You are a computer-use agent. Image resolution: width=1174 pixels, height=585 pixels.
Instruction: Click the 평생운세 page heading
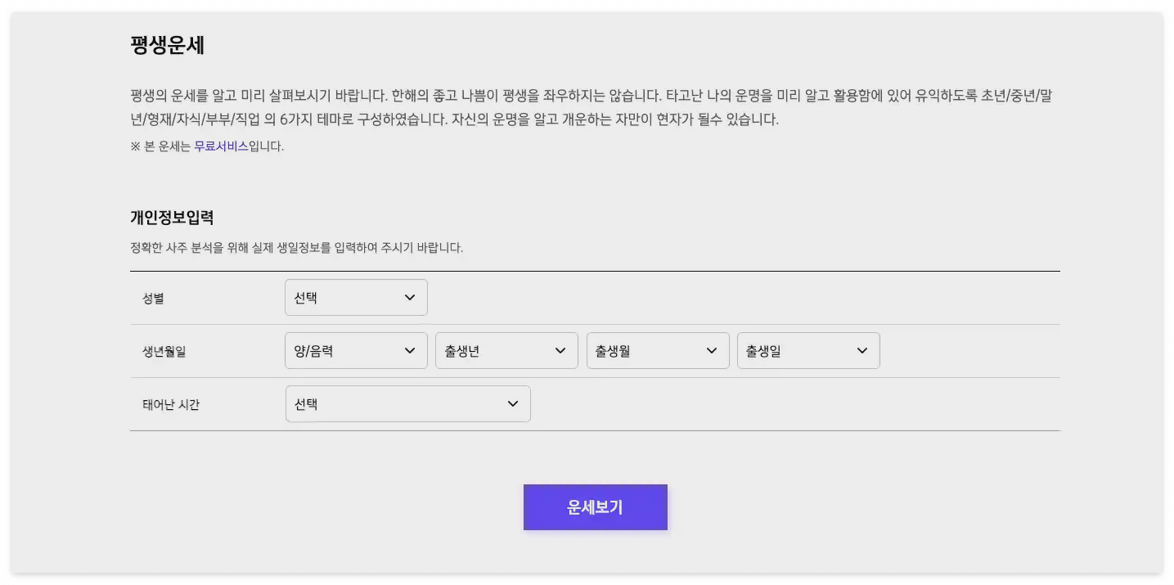168,46
